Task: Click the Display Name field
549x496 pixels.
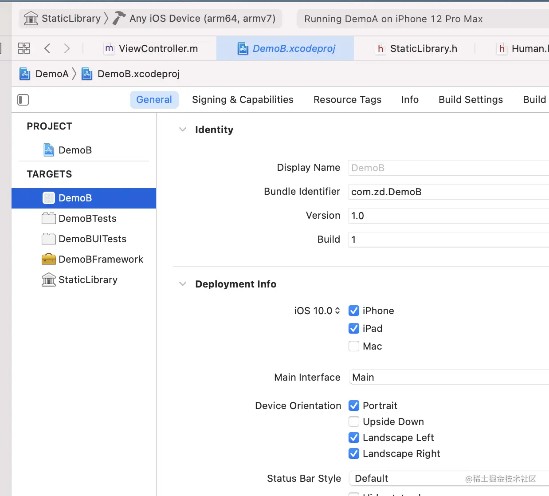Action: [449, 168]
